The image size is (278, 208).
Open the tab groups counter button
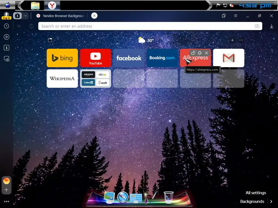pyautogui.click(x=17, y=16)
